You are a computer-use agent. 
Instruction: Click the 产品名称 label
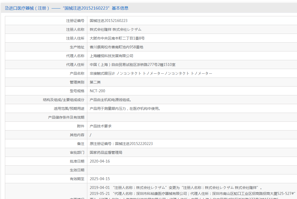tap(77, 73)
